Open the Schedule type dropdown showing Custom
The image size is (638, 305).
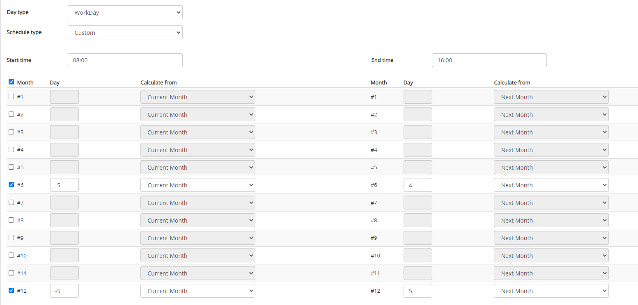pyautogui.click(x=125, y=32)
